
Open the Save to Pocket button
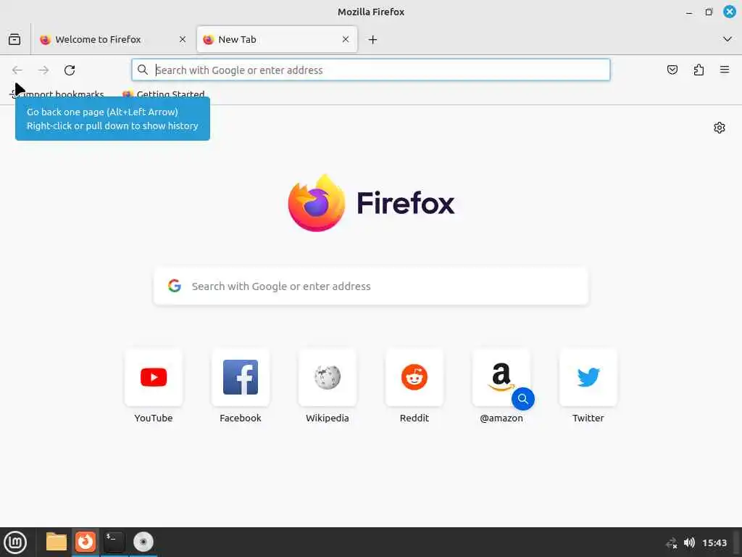coord(672,70)
